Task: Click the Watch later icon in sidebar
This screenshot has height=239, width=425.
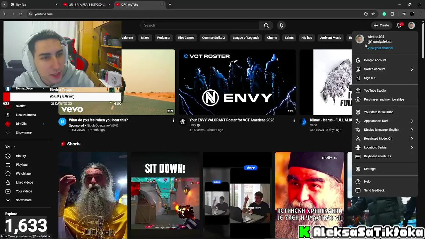Action: pos(8,173)
